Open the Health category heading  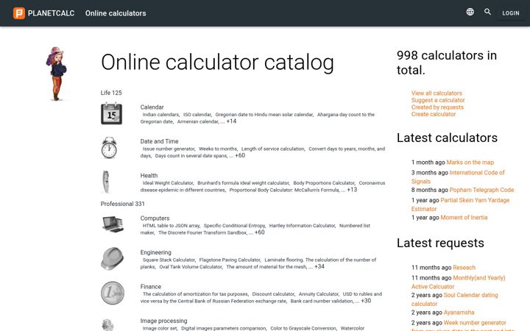point(149,175)
